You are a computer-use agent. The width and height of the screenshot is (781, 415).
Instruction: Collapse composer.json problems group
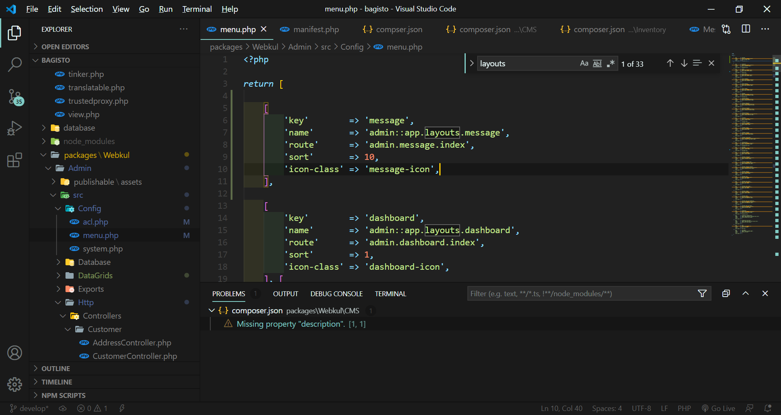212,310
